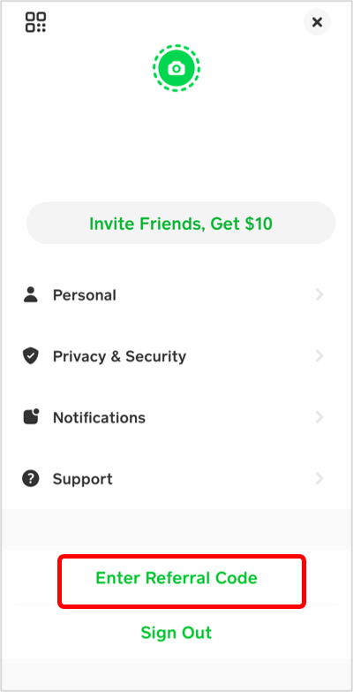Tap the dashed circle around profile photo
Image resolution: width=353 pixels, height=692 pixels.
(176, 68)
